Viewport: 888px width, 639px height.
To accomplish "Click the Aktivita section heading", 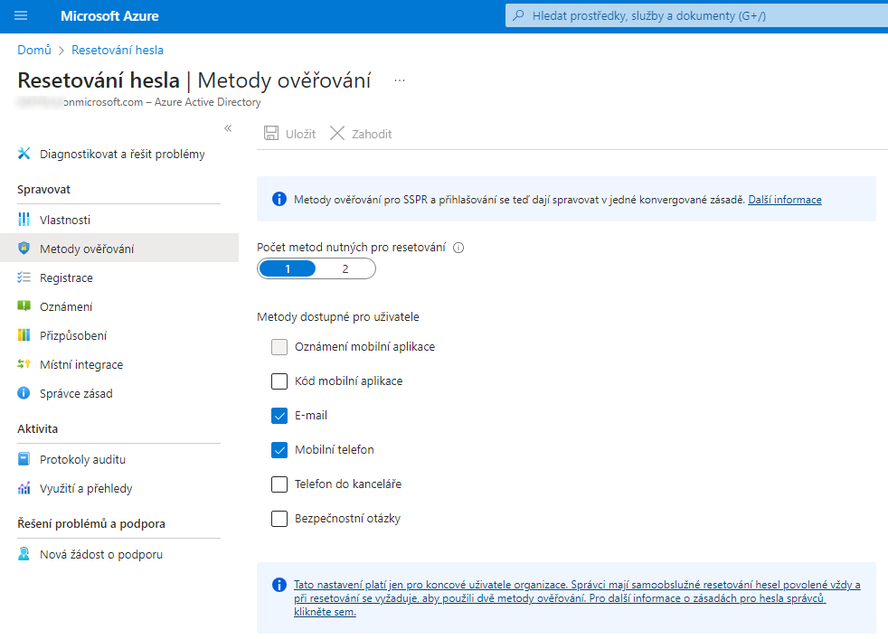I will (37, 428).
